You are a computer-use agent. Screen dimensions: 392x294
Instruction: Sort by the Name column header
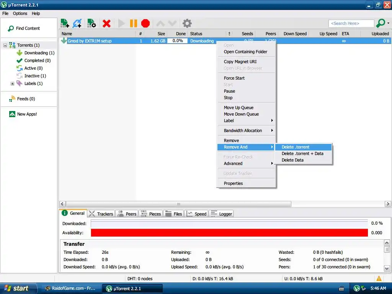click(98, 34)
